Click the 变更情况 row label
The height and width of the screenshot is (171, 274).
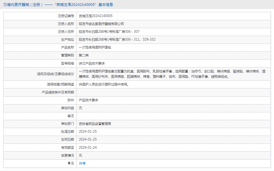click(68, 155)
